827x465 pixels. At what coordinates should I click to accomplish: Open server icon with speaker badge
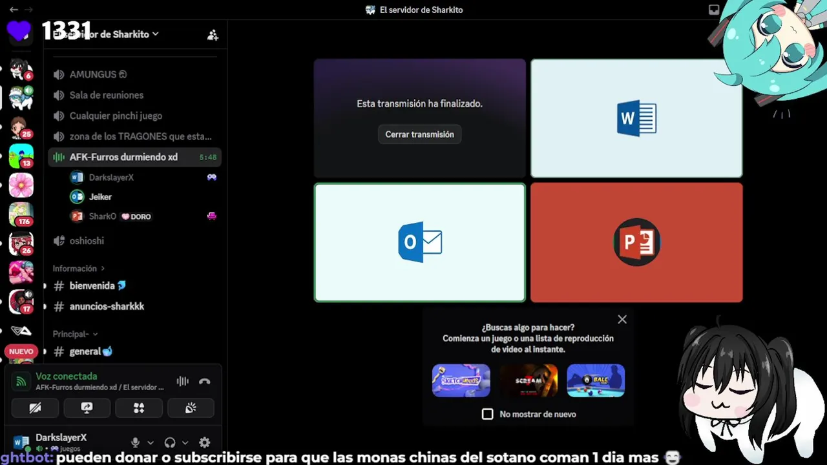pos(21,98)
